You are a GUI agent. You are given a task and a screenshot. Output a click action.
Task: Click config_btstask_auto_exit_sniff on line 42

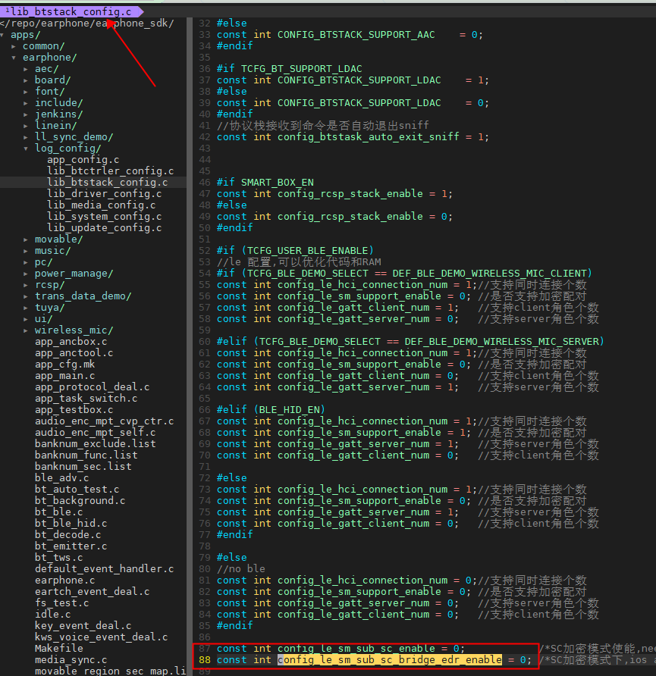(x=369, y=137)
